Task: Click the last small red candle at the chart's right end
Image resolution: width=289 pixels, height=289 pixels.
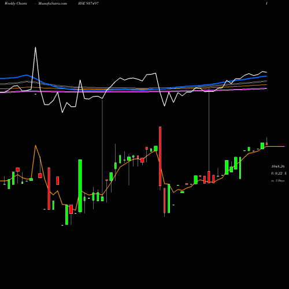Action: click(x=266, y=144)
